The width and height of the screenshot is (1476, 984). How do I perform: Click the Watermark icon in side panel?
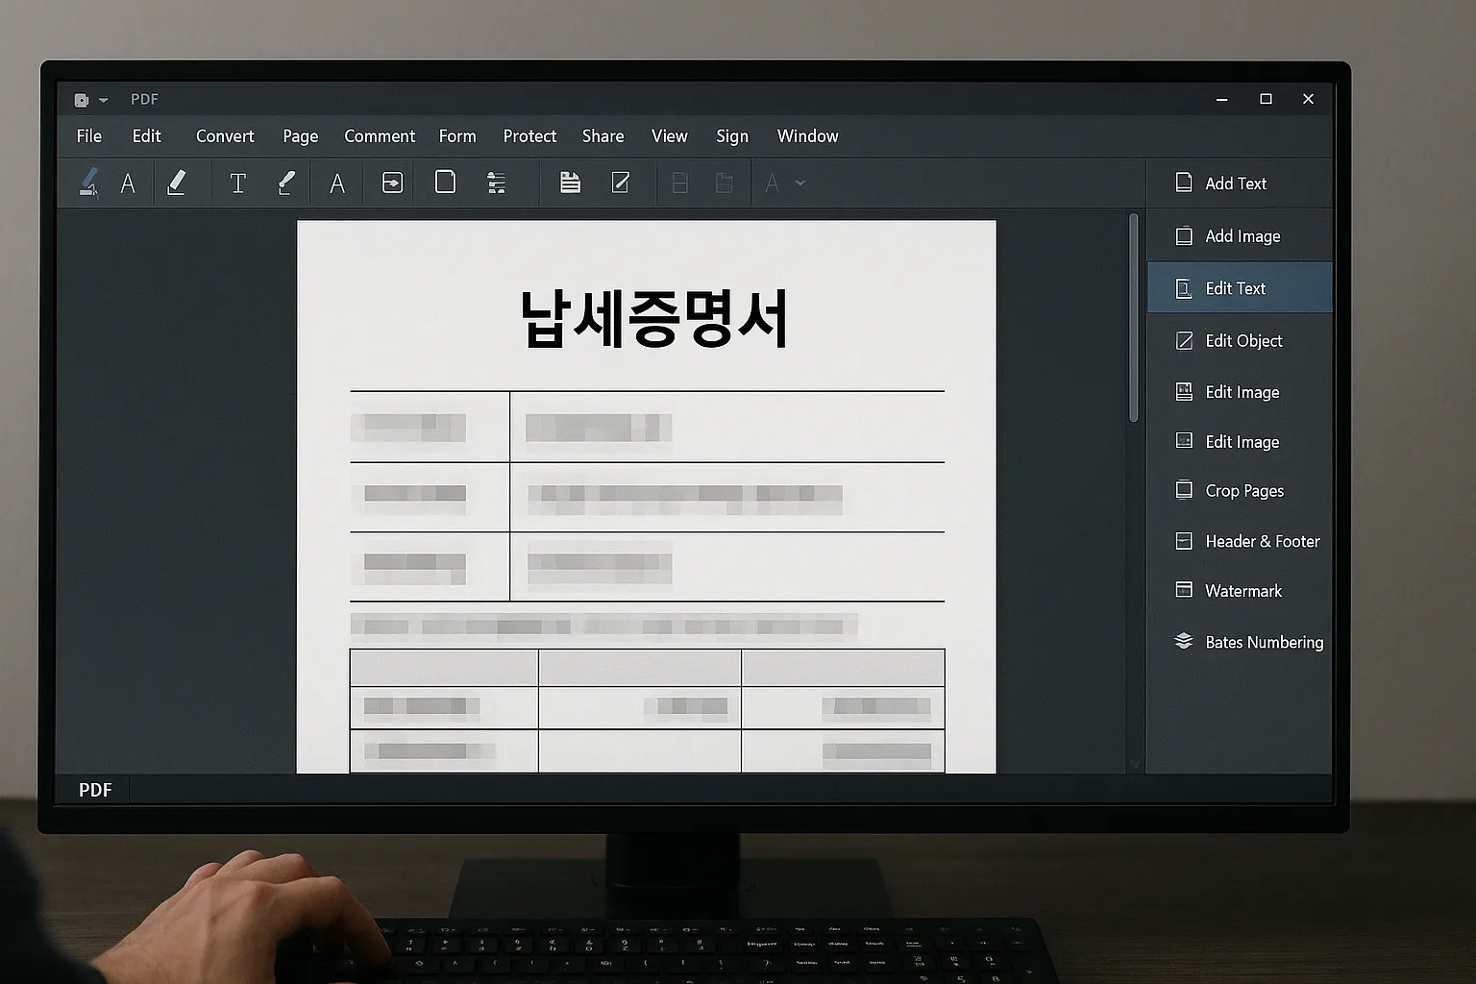coord(1184,590)
